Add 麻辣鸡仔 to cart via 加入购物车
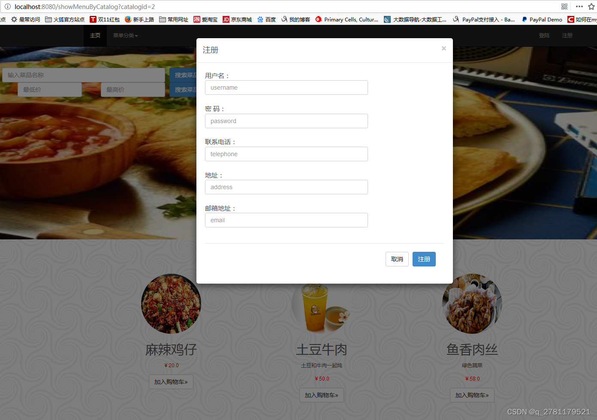Viewport: 597px width, 420px height. 171,382
